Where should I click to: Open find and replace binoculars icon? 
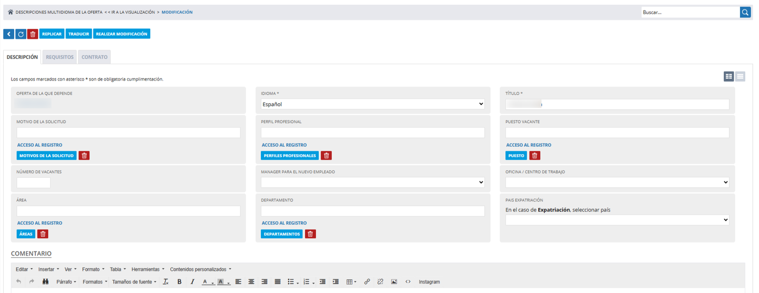(45, 282)
